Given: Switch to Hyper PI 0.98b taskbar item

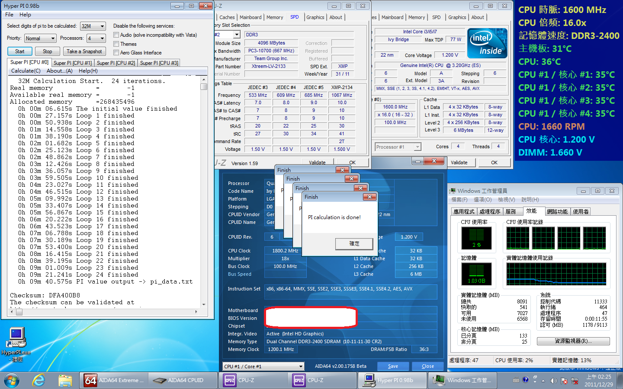Looking at the screenshot, I should (392, 380).
